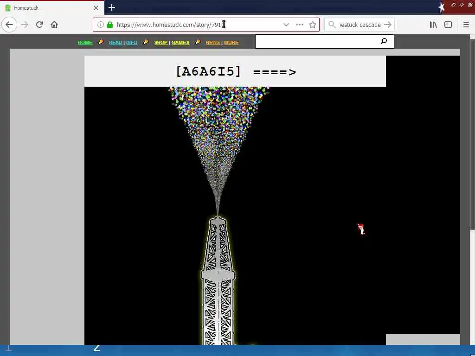
Task: Open the address bar history dropdown
Action: pyautogui.click(x=286, y=25)
